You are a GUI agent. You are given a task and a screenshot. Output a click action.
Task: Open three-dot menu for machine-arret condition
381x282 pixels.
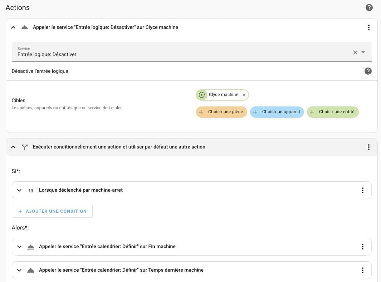362,190
